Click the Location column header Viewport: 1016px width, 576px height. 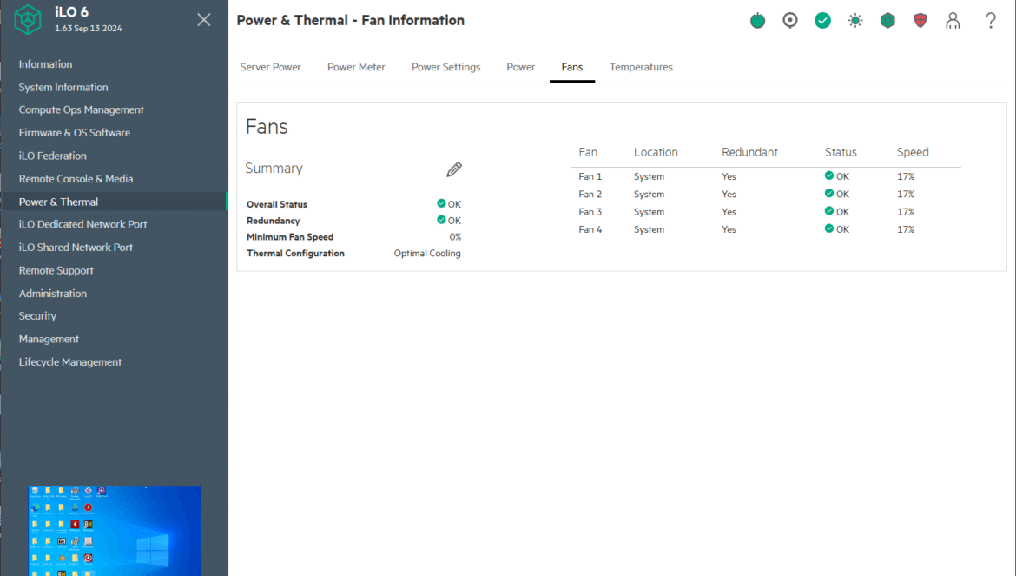pyautogui.click(x=656, y=152)
